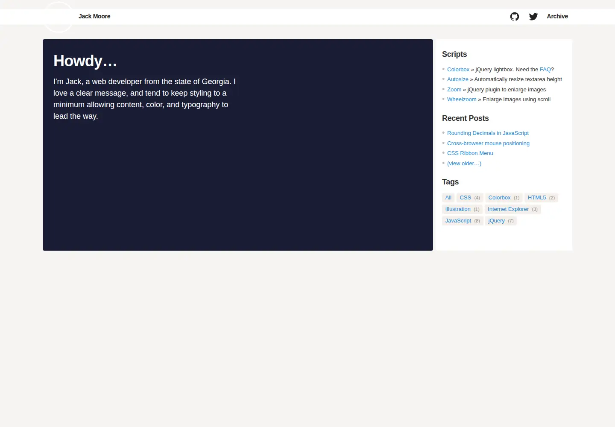Image resolution: width=615 pixels, height=427 pixels.
Task: Filter by the Colorbox tag
Action: (x=504, y=198)
